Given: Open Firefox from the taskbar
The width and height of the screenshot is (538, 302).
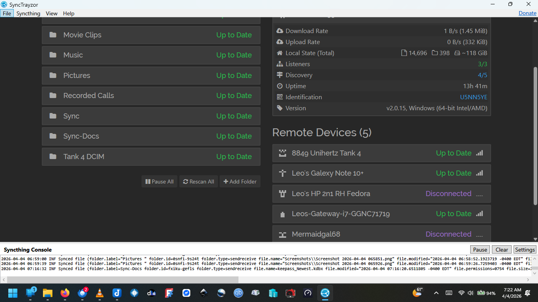Looking at the screenshot, I should 65,293.
